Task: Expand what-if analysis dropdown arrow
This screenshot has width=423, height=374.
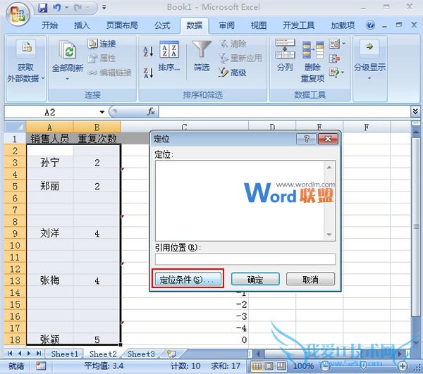Action: 343,73
